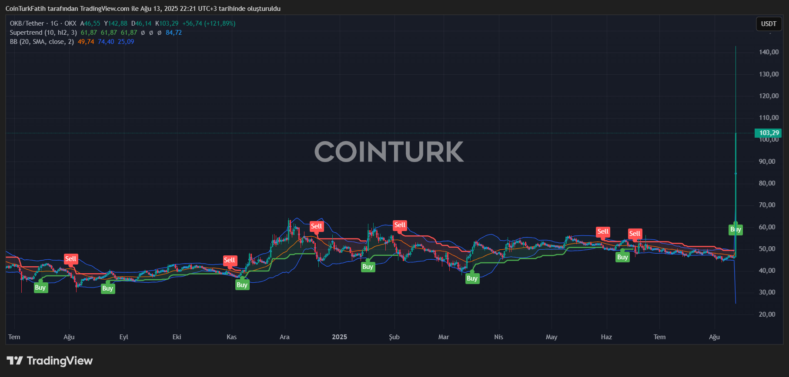
Task: Click the May label on the time axis
Action: (552, 337)
